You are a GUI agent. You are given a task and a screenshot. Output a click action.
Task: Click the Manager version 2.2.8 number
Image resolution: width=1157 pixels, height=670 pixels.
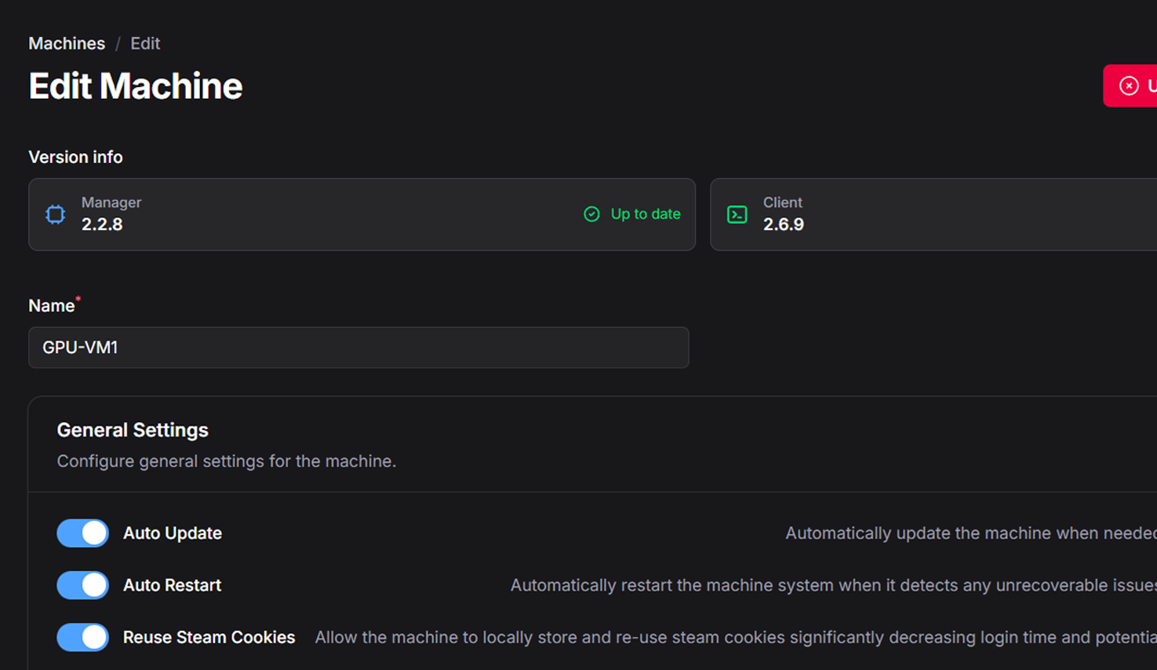pyautogui.click(x=102, y=224)
